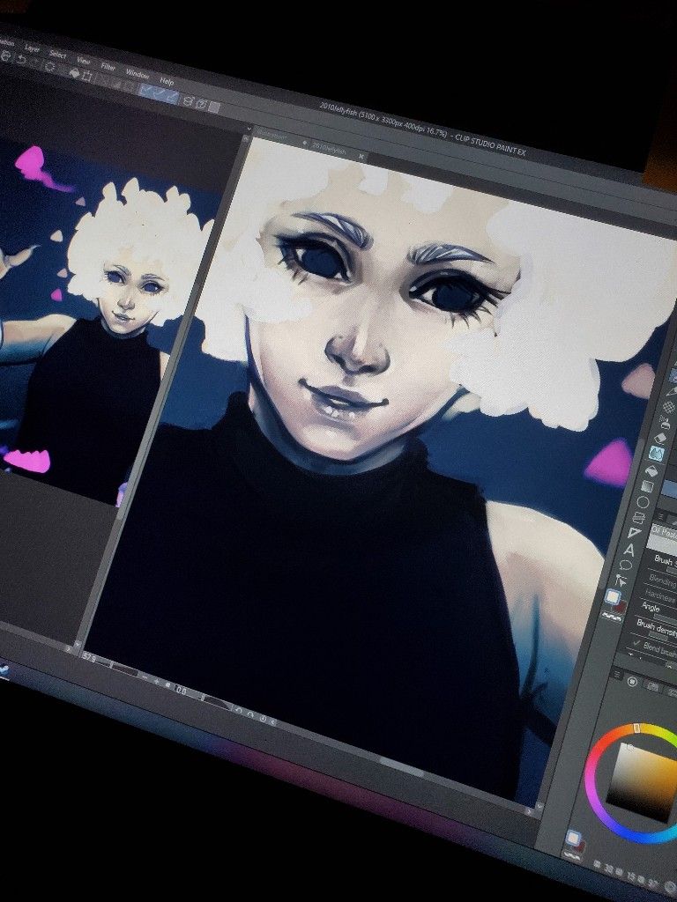Click the rotation angle field 0.0

pos(181,691)
